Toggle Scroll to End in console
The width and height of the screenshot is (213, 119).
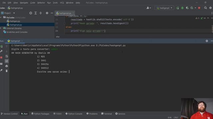pyautogui.click(x=7, y=61)
